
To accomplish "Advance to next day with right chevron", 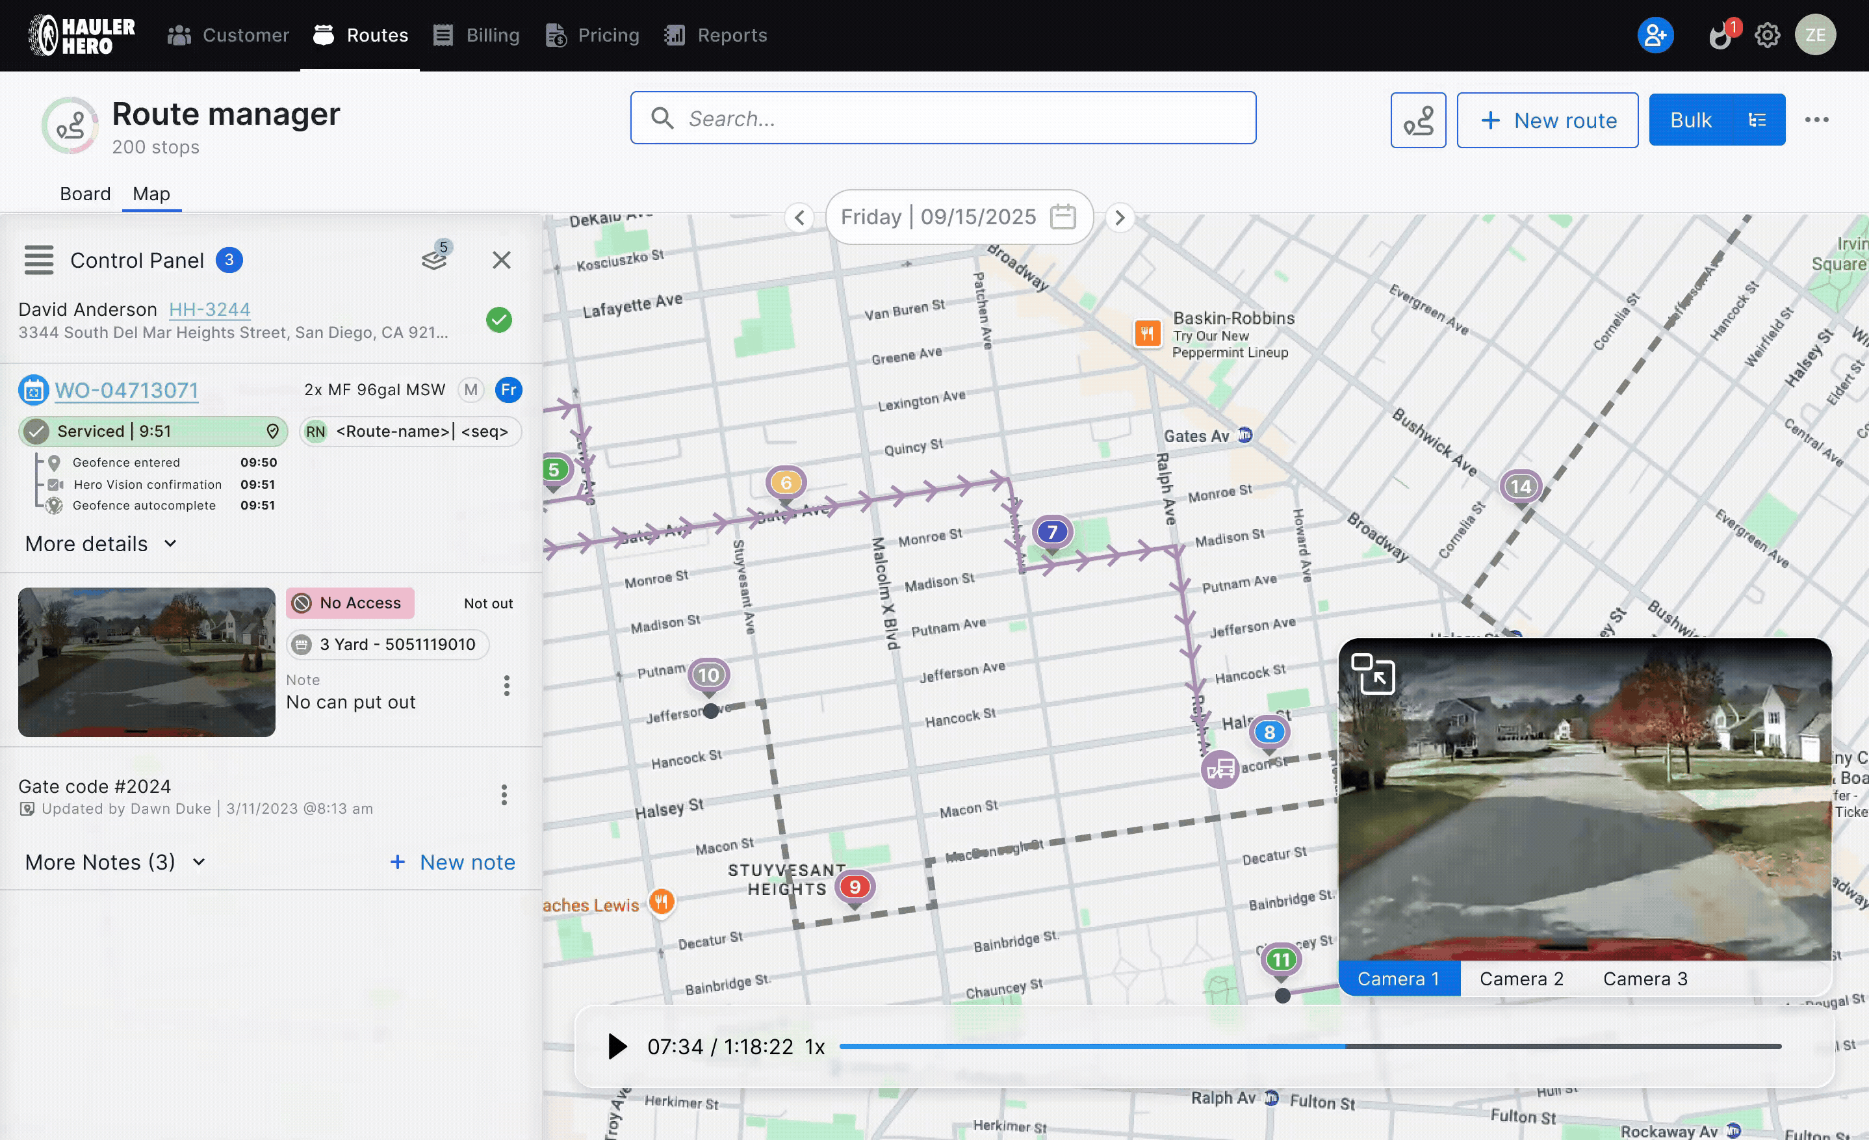I will pos(1120,218).
